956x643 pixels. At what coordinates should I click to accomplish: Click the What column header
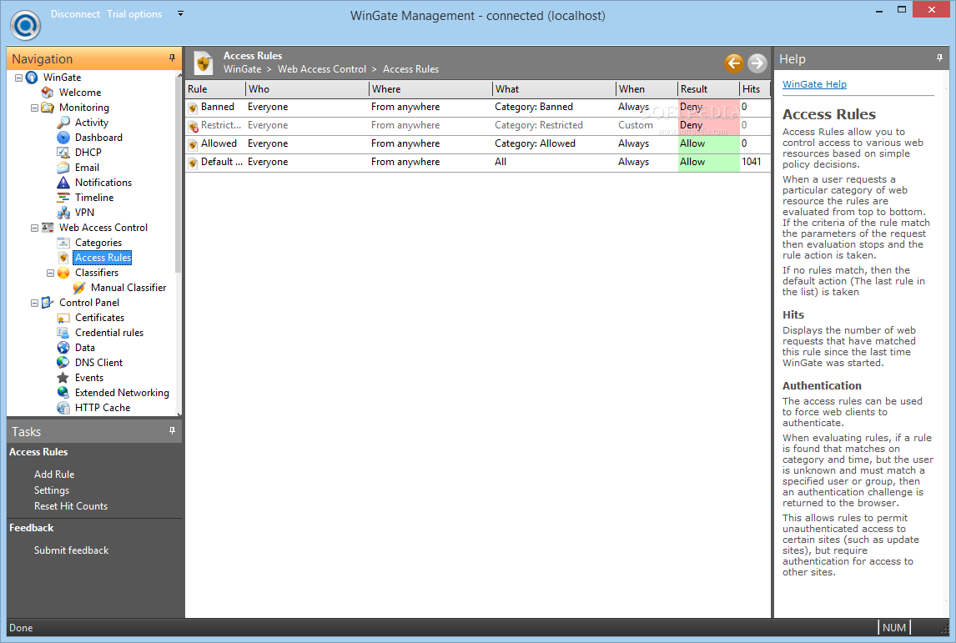554,89
